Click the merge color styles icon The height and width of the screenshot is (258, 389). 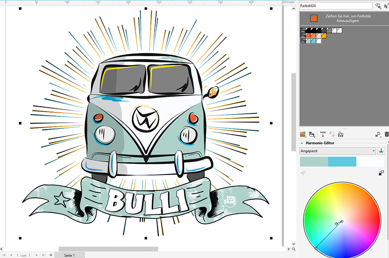coord(323,134)
